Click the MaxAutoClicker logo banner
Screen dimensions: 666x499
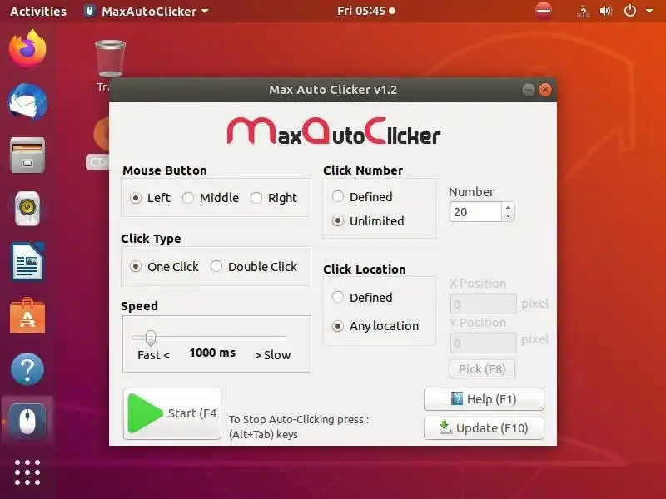click(x=334, y=131)
